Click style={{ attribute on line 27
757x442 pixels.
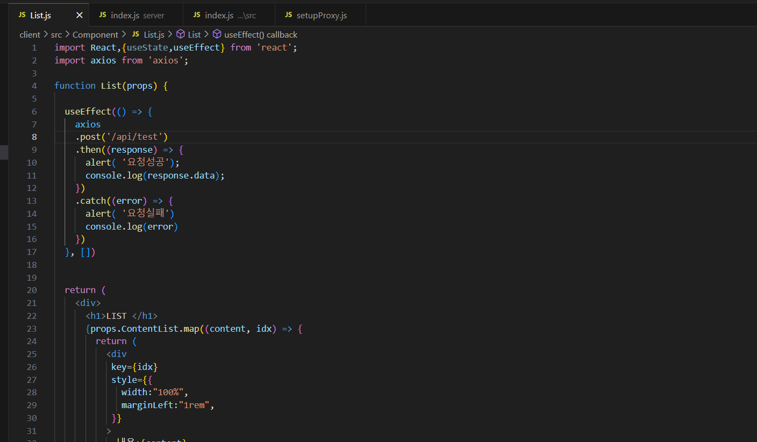tap(132, 380)
